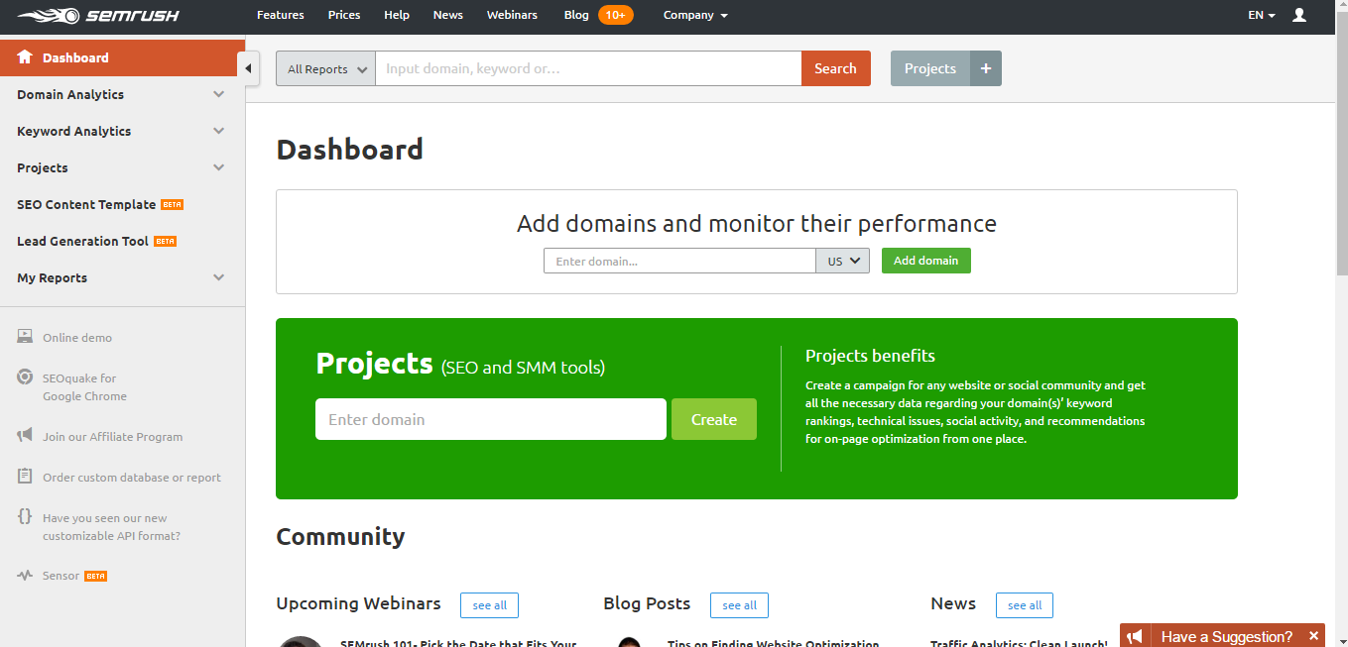This screenshot has width=1348, height=647.
Task: Click the Enter domain monitoring field
Action: click(679, 261)
